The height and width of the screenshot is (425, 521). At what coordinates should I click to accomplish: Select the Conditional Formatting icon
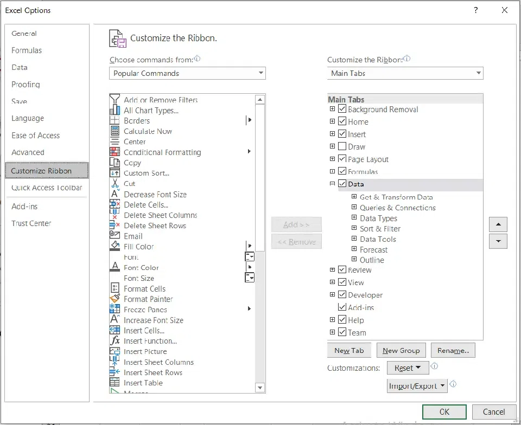click(x=115, y=152)
